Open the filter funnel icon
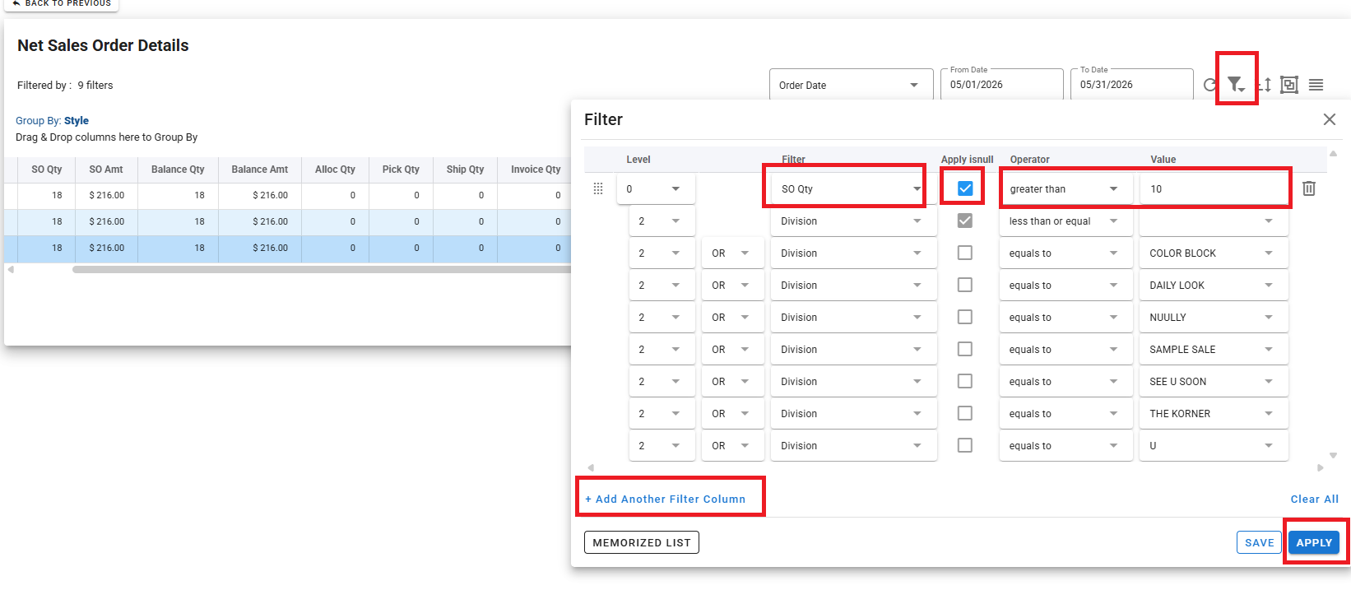The width and height of the screenshot is (1351, 604). (1236, 84)
